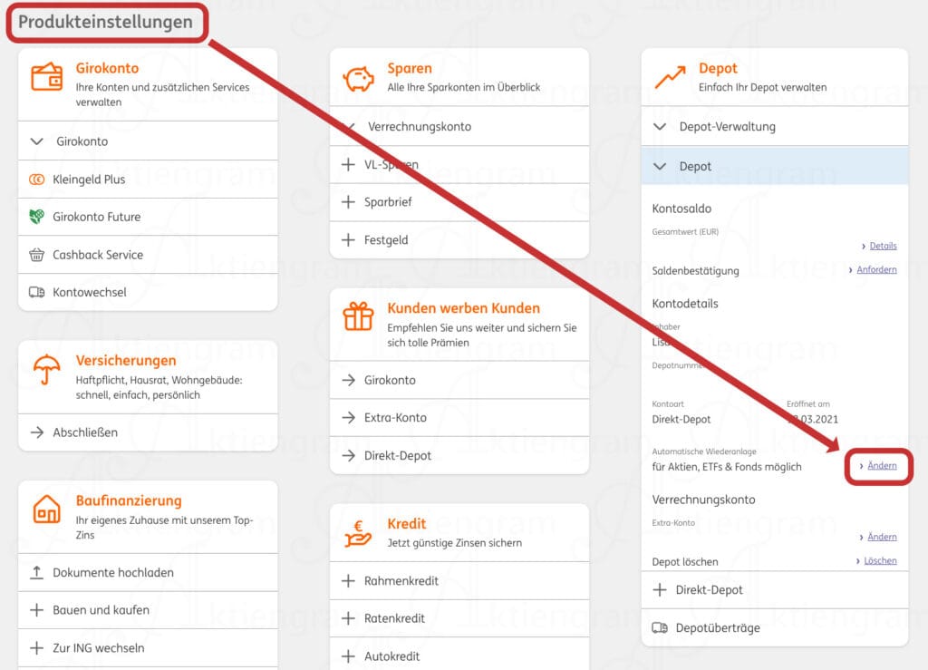Click the upload icon beside Dokumente hochladen
The image size is (928, 670).
click(36, 572)
